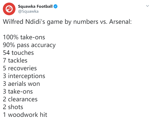Select the "100% take-ons" line
The height and width of the screenshot is (122, 152).
[24, 37]
